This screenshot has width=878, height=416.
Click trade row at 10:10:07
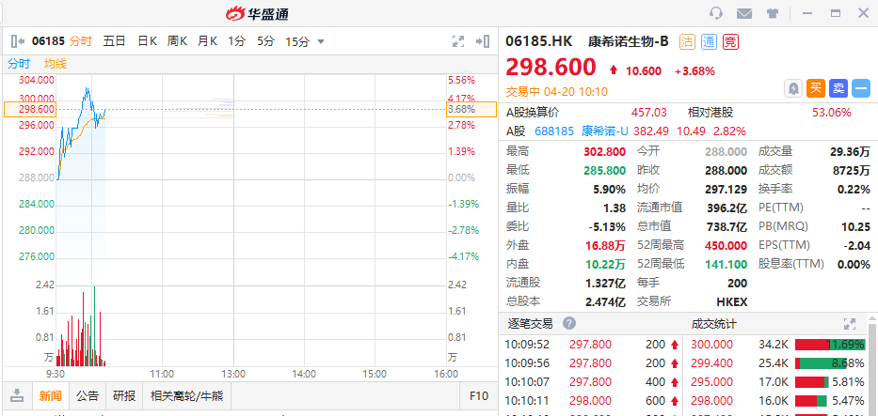[593, 382]
